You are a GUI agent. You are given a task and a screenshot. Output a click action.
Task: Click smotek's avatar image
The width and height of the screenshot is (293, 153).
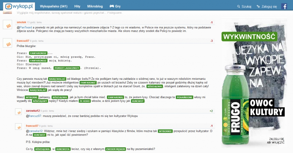[x=7, y=25]
